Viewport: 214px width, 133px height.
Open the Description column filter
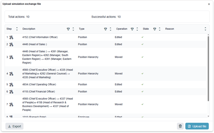coord(68,29)
